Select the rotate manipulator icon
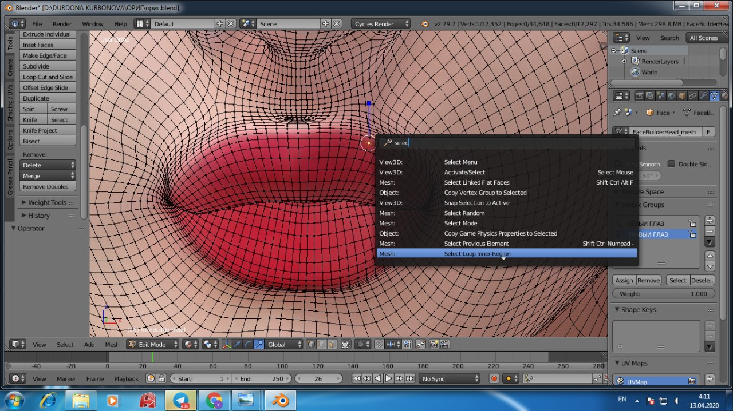The height and width of the screenshot is (411, 733). coord(248,344)
